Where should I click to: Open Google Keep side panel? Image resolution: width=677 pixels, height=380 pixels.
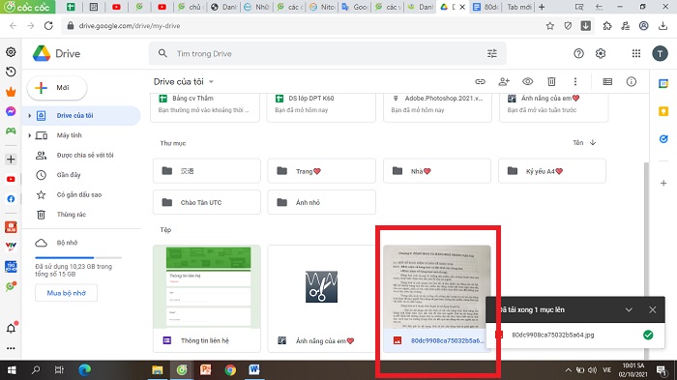coord(663,111)
